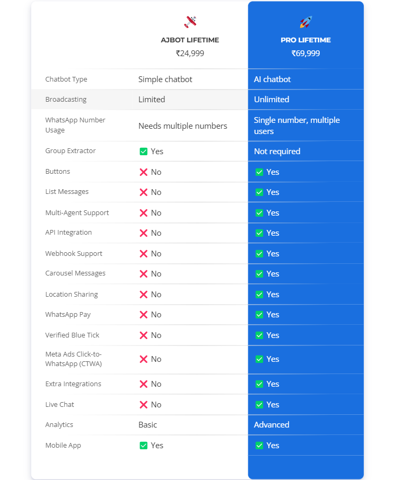Click the AJBOT green check icon in Mobile App row
The width and height of the screenshot is (393, 480).
[144, 446]
